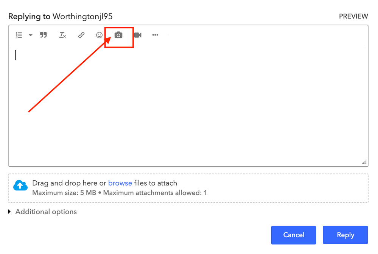Click the camera icon to insert photos
Screen dimensions: 378x254
coord(118,35)
